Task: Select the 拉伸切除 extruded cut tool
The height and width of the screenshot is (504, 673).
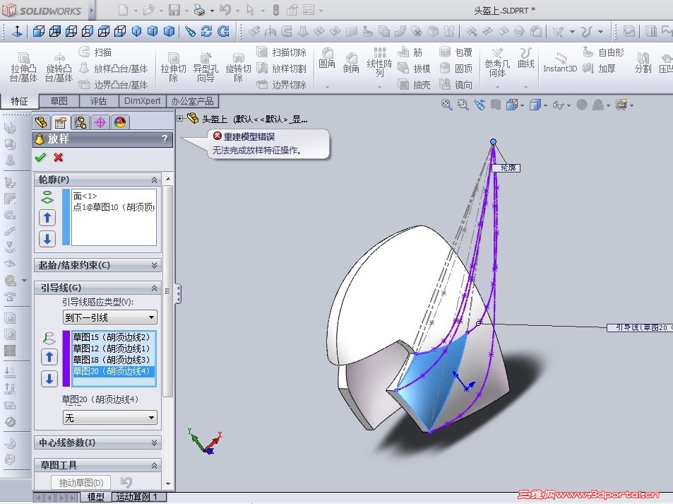Action: (173, 67)
